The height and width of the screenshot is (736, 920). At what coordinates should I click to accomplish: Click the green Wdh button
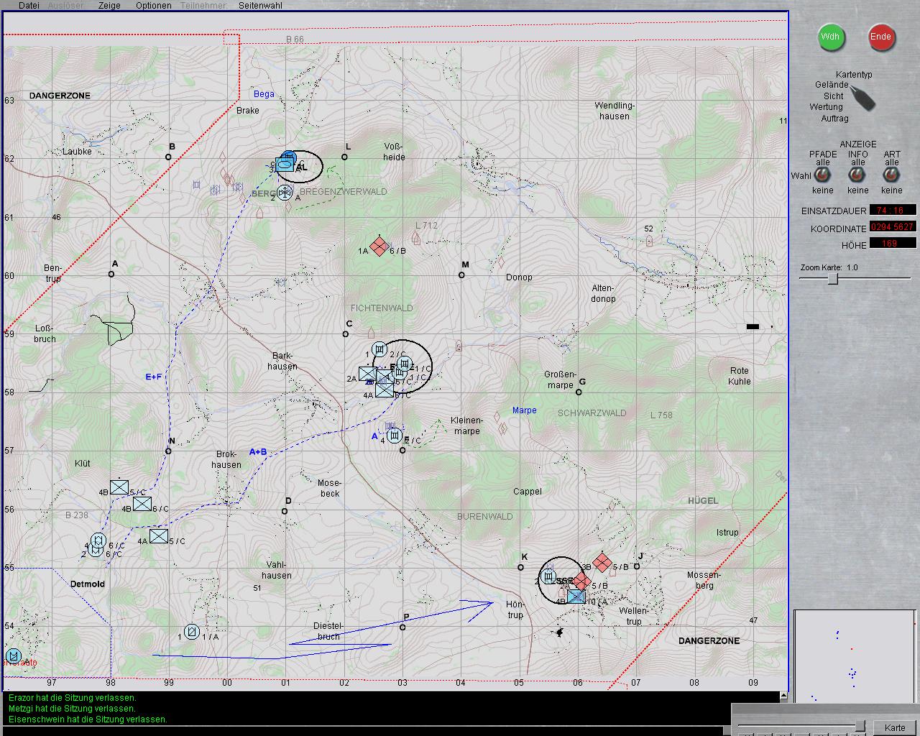pos(830,37)
